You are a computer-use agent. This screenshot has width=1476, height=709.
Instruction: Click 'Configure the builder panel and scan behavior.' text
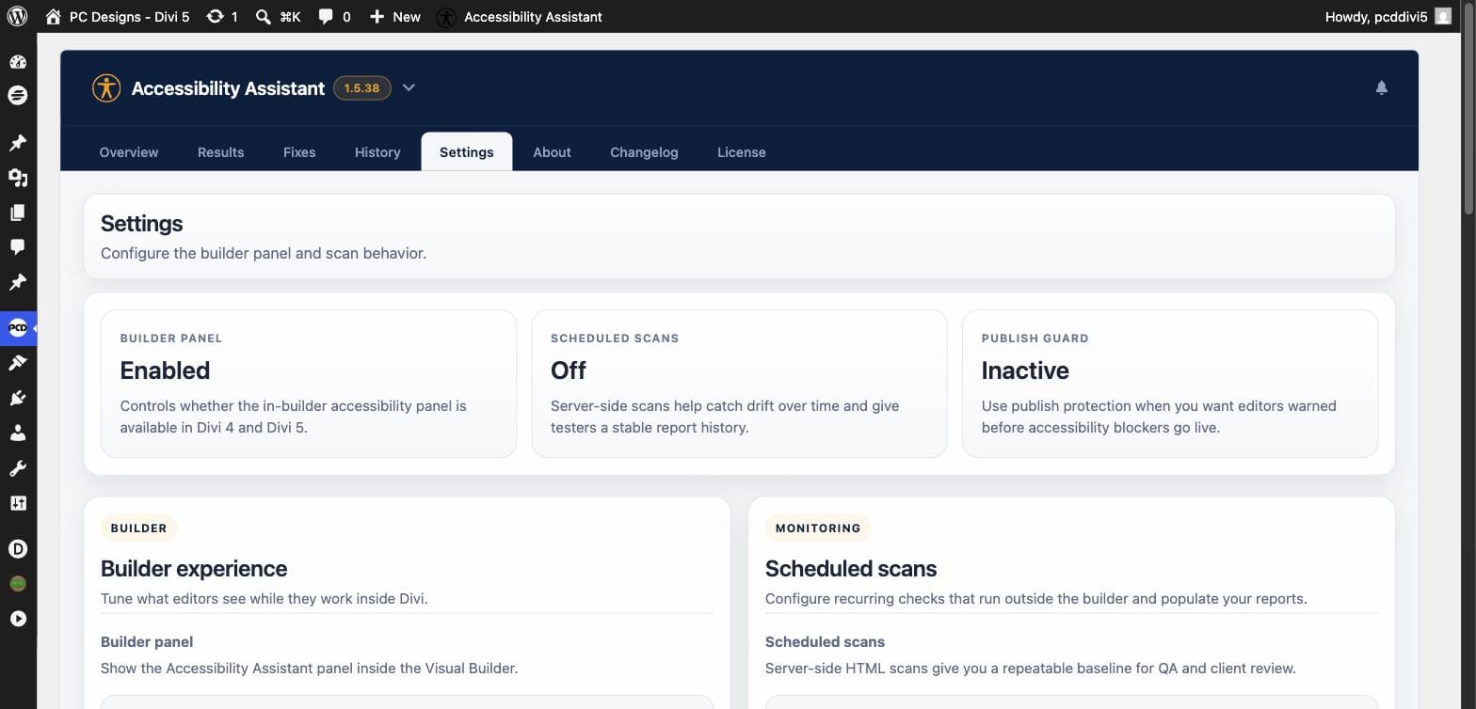coord(264,253)
